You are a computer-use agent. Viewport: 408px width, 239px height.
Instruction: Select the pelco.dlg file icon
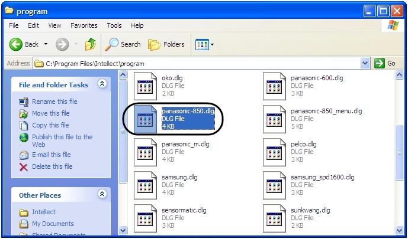pos(274,152)
